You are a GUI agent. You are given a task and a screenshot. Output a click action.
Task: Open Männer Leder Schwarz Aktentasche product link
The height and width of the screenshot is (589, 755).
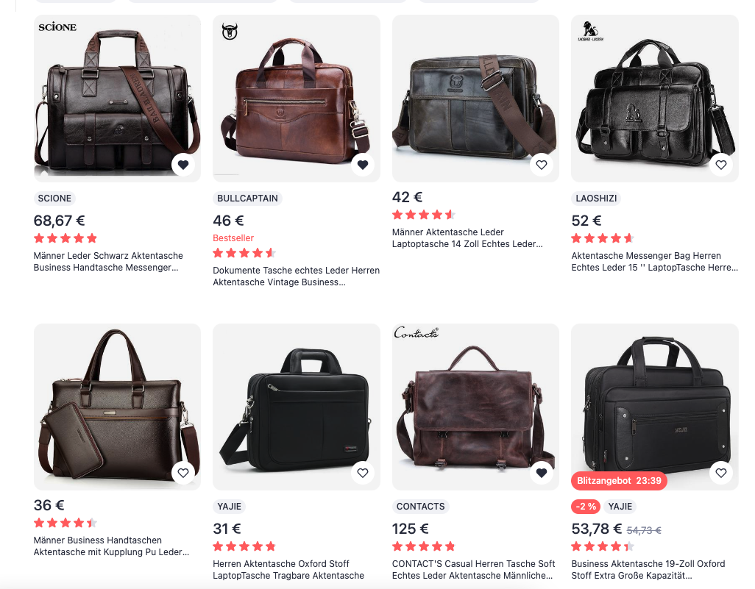point(108,261)
